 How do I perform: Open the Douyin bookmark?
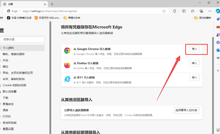coord(19,18)
